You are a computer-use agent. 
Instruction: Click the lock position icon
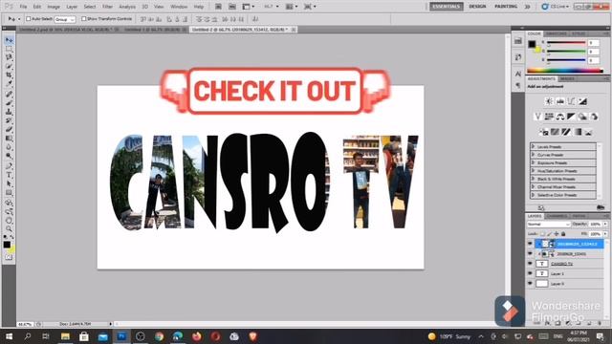(557, 234)
